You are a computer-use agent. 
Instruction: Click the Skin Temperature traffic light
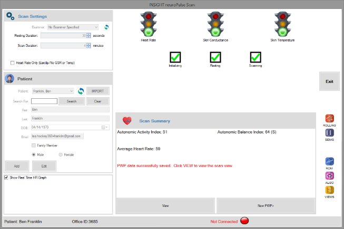pos(282,24)
